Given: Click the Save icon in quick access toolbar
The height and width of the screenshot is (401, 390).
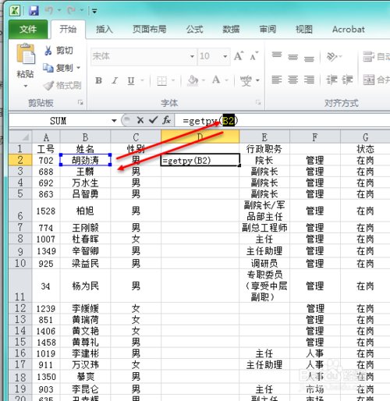Looking at the screenshot, I should click(x=34, y=11).
